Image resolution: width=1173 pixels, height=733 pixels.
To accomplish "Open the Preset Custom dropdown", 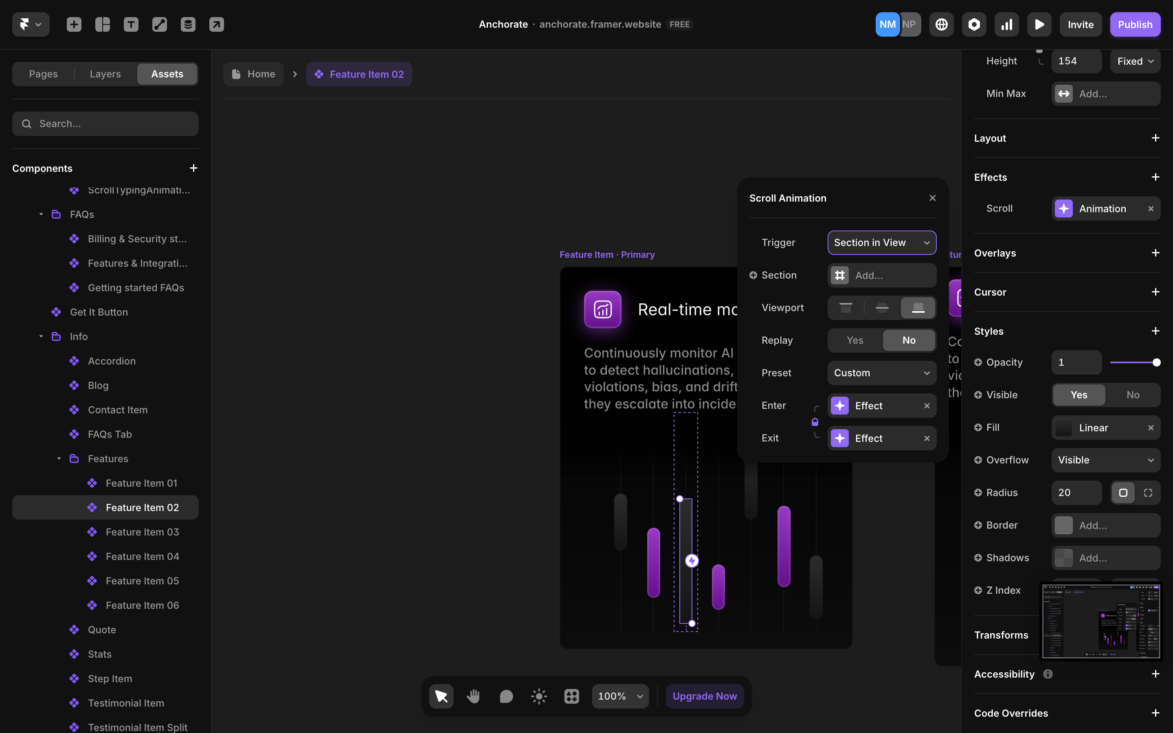I will click(x=881, y=373).
